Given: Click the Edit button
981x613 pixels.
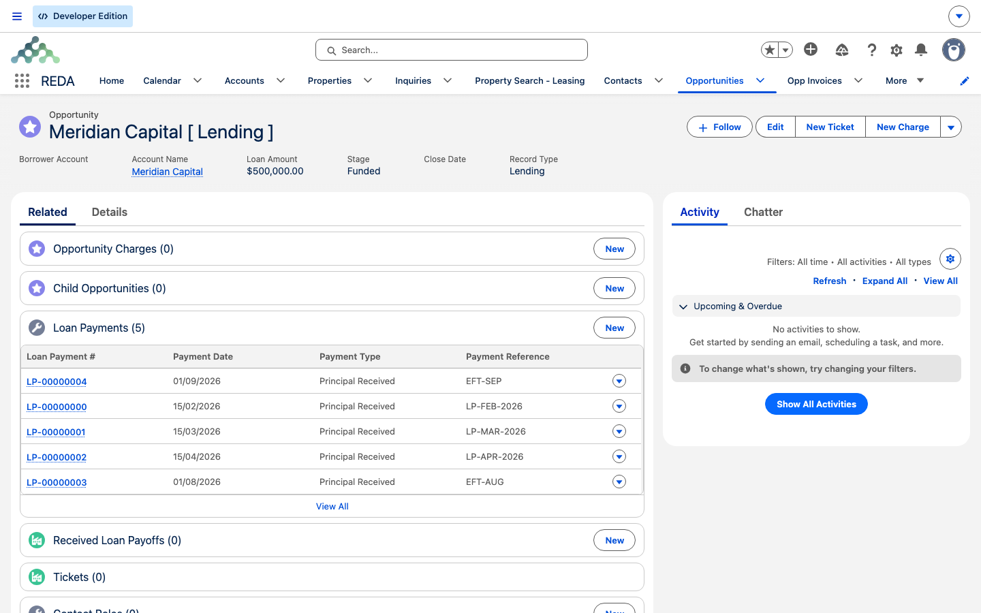Looking at the screenshot, I should (775, 127).
